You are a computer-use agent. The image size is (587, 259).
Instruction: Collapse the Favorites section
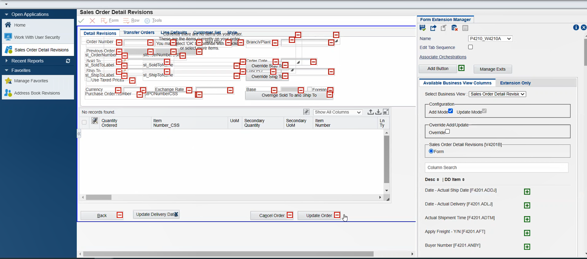click(7, 70)
